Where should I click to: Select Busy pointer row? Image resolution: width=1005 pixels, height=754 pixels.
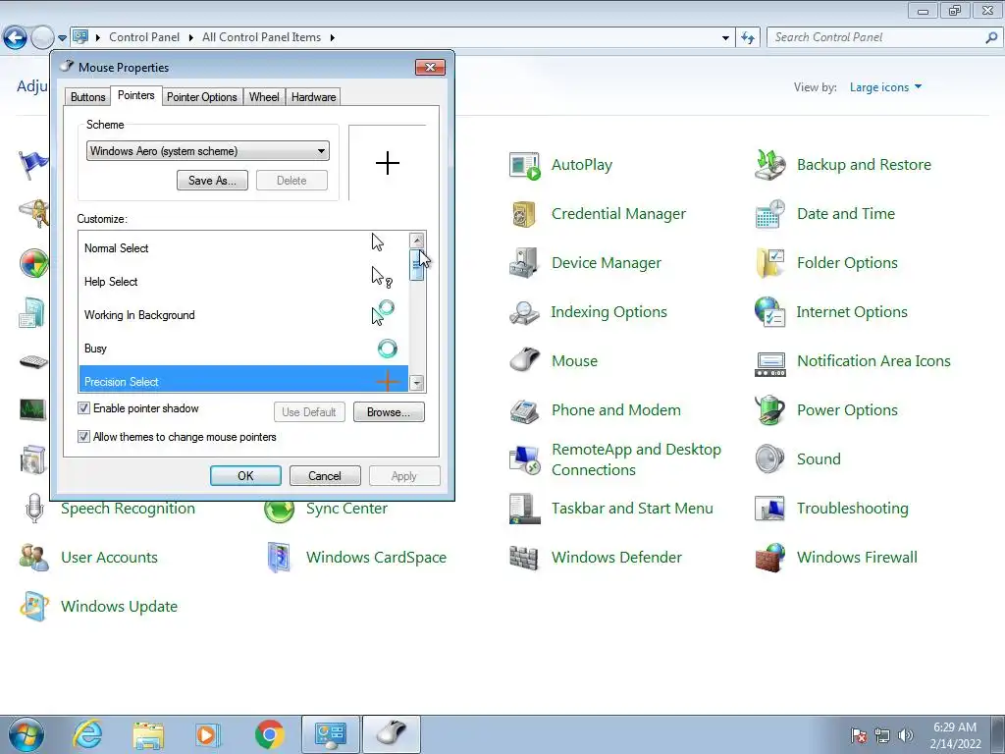pos(243,349)
